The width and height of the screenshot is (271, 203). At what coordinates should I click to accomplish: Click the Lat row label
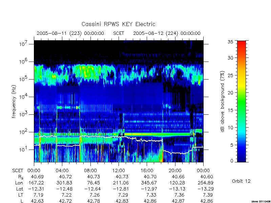20,189
